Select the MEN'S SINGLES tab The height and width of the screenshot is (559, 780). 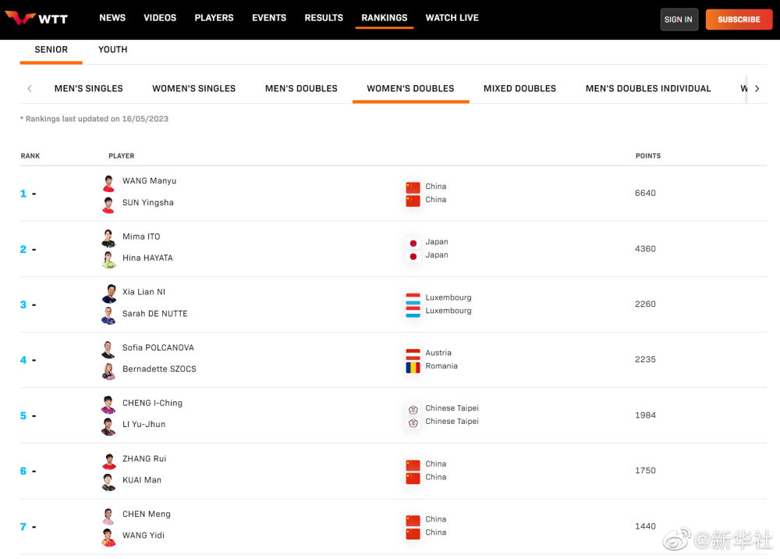tap(89, 88)
